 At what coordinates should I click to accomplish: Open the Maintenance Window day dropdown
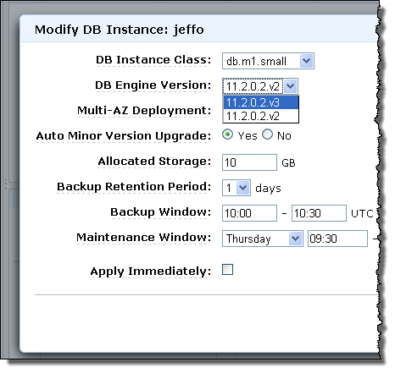pyautogui.click(x=296, y=239)
